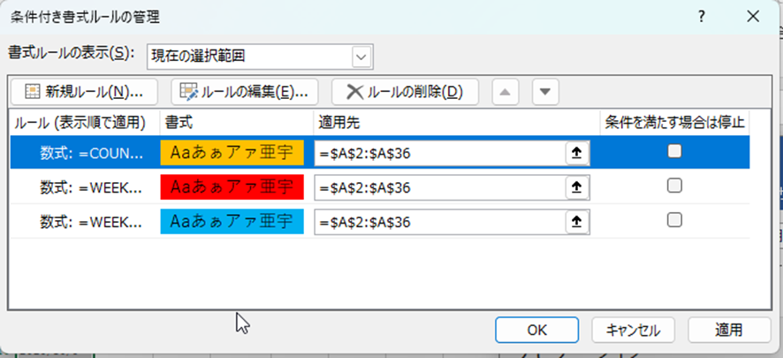Click the Delete Rule (ルールの削除) button
Image resolution: width=783 pixels, height=358 pixels.
pyautogui.click(x=404, y=91)
